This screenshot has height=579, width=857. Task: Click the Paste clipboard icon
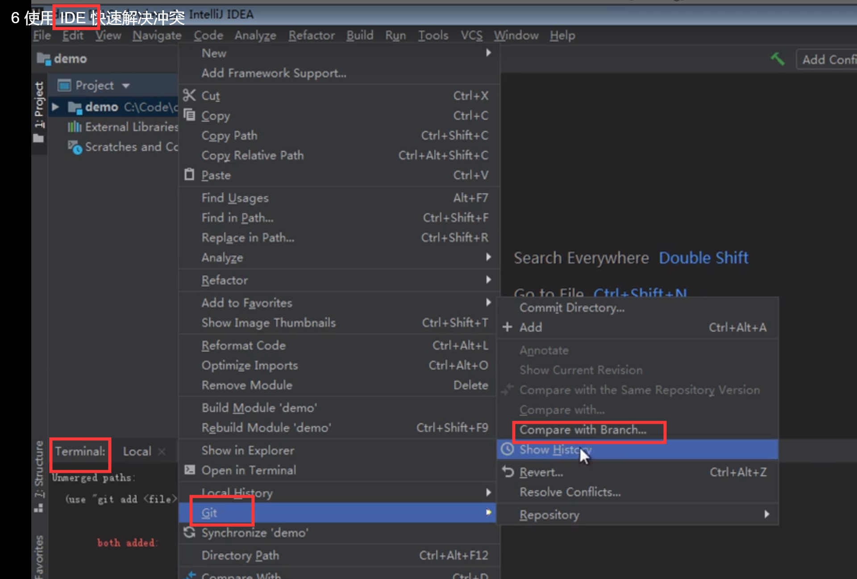(x=189, y=174)
